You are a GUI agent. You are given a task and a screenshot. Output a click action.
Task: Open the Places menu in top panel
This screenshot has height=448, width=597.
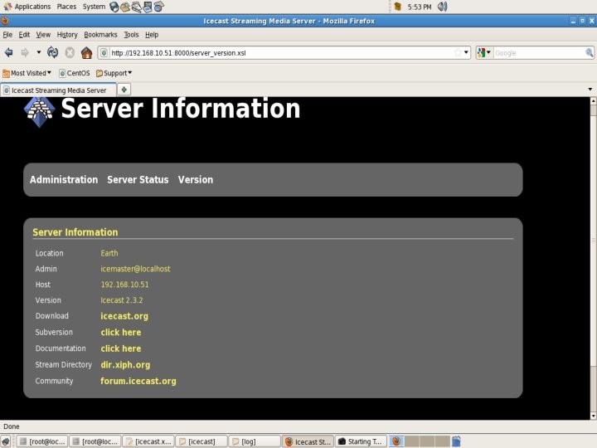coord(66,7)
